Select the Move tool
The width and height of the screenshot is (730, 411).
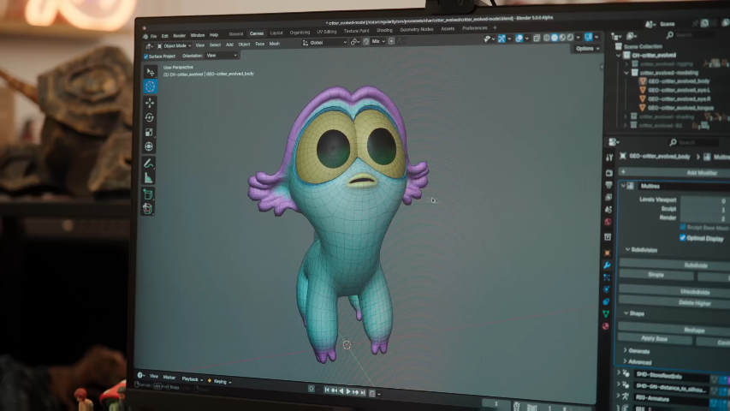click(x=150, y=102)
